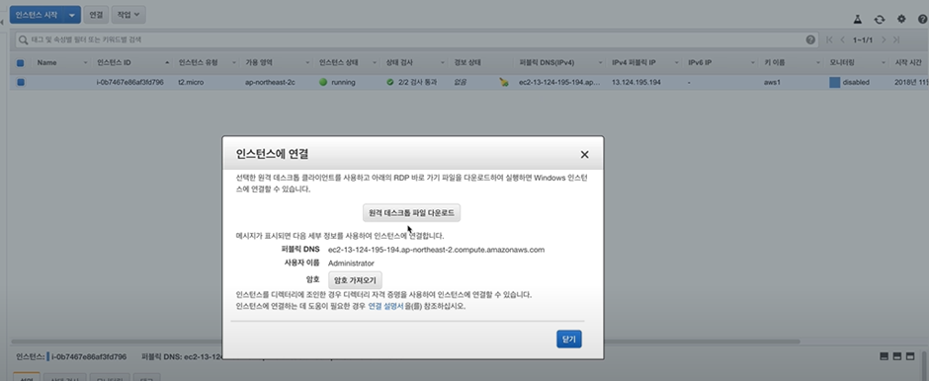The width and height of the screenshot is (929, 381).
Task: Click the 암호 가져오기 button
Action: tap(355, 280)
